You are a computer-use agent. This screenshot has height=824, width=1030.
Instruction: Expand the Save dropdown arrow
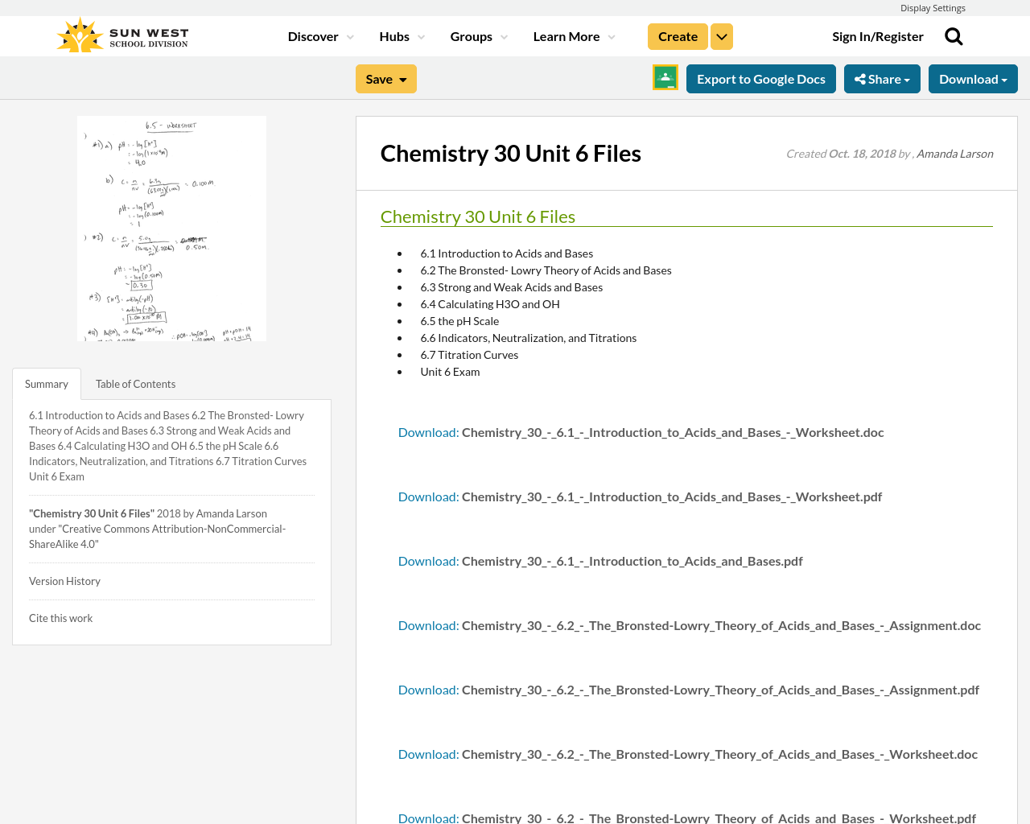tap(402, 78)
